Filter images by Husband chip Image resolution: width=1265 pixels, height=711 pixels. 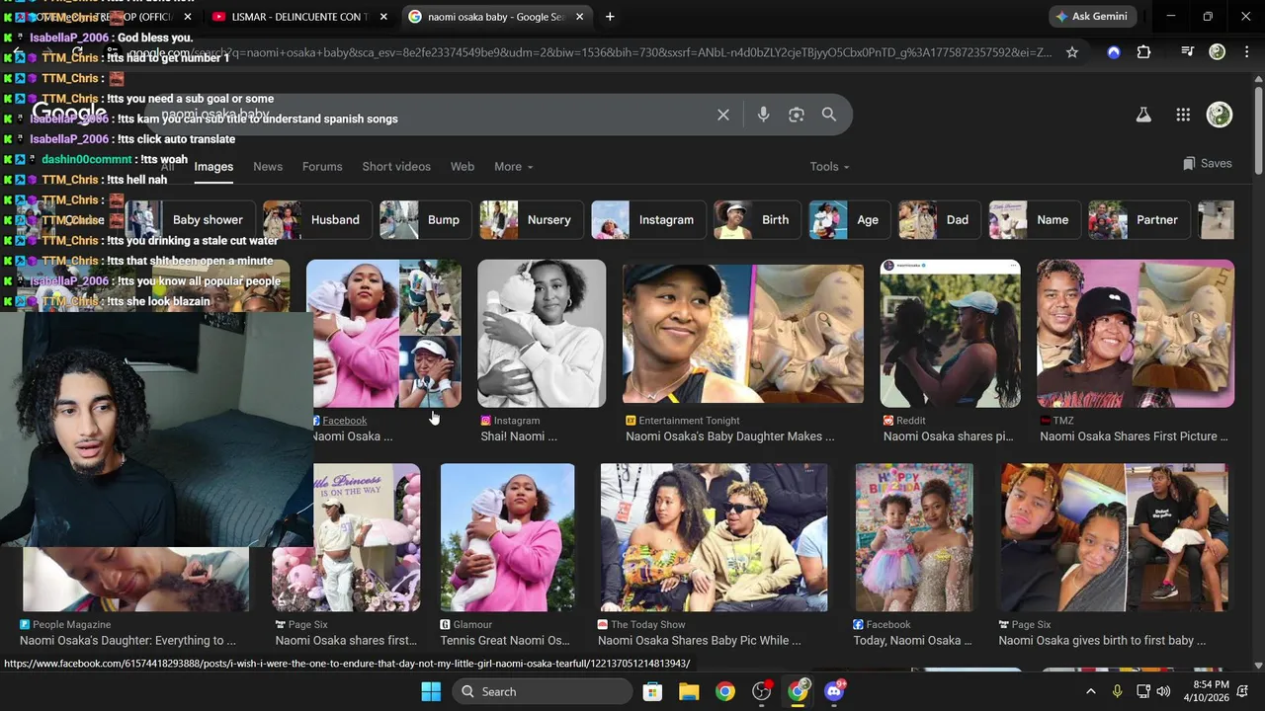(x=316, y=220)
